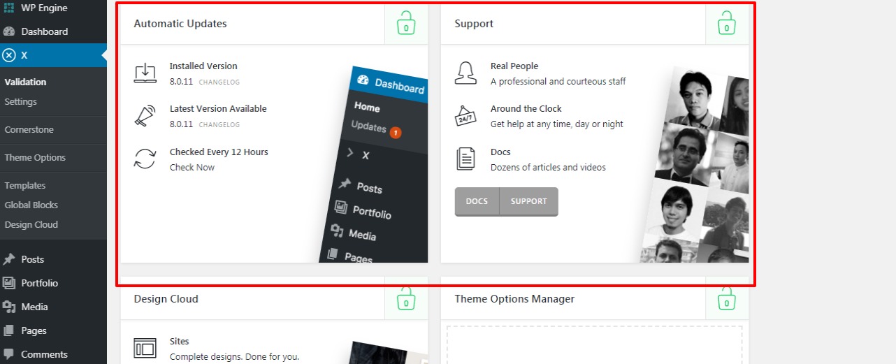The width and height of the screenshot is (896, 364).
Task: Click the WP Engine grid icon
Action: point(9,8)
